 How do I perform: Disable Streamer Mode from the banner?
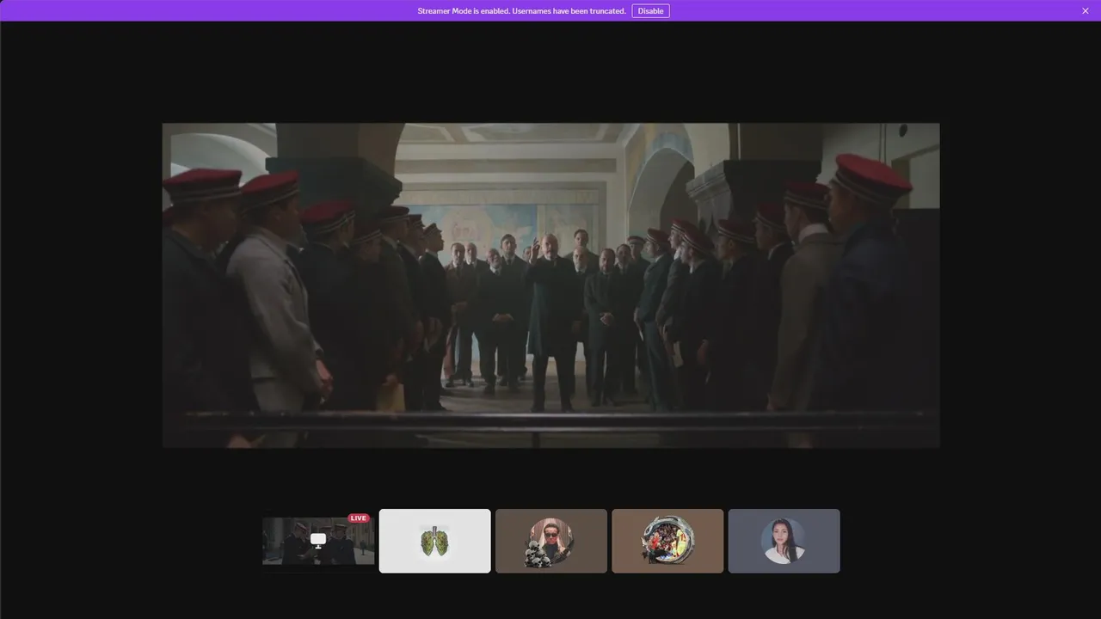[x=650, y=11]
